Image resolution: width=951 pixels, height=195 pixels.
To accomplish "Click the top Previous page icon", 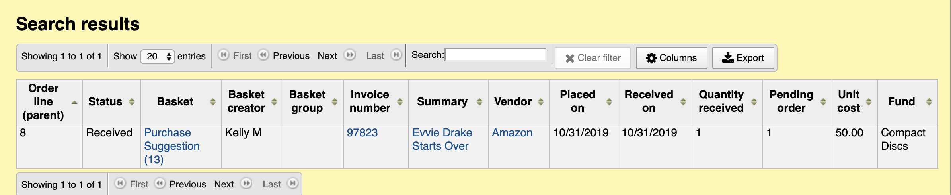I will pyautogui.click(x=263, y=55).
